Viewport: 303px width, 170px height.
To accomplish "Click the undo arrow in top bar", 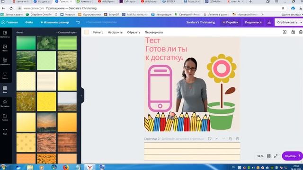I will [78, 22].
